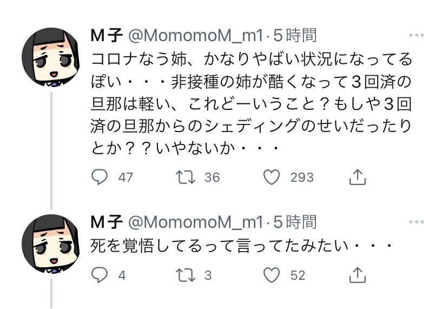Like the first tweet with 293 likes
This screenshot has width=448, height=309.
pyautogui.click(x=272, y=177)
